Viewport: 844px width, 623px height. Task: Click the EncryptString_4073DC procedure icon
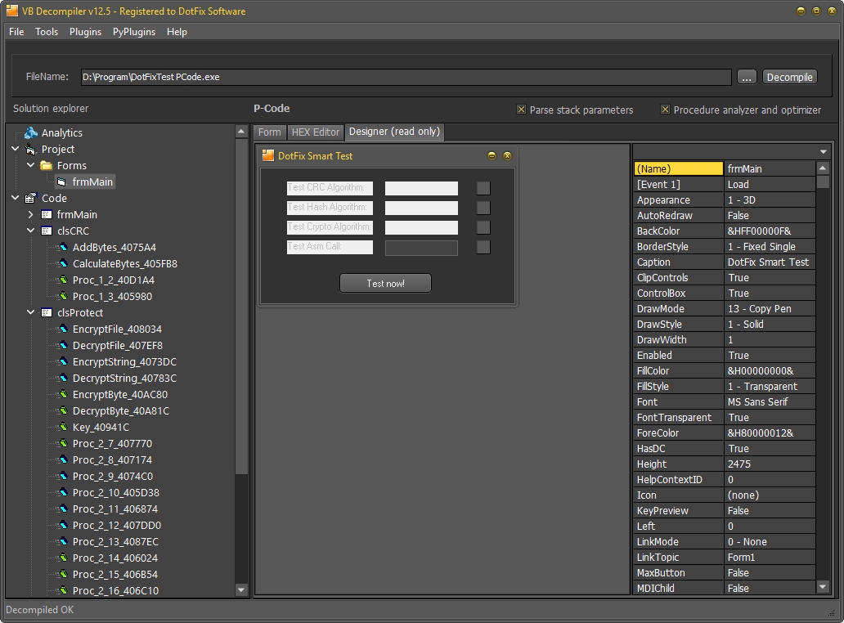click(63, 361)
